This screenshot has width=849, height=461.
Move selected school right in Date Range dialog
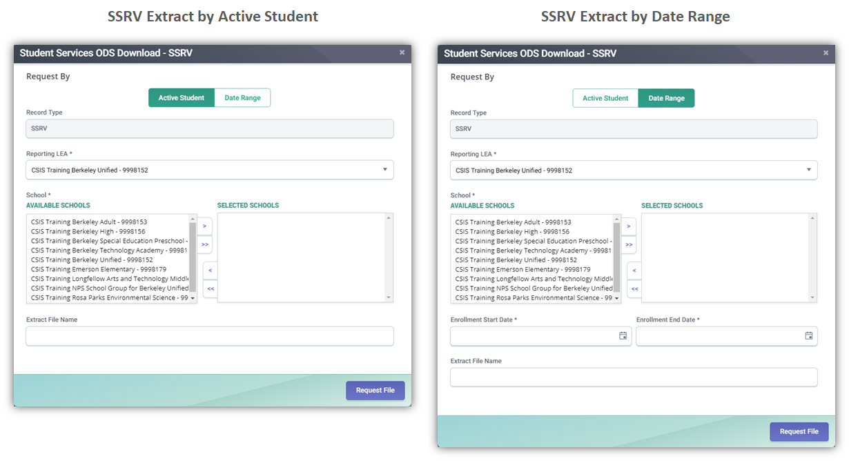click(629, 226)
